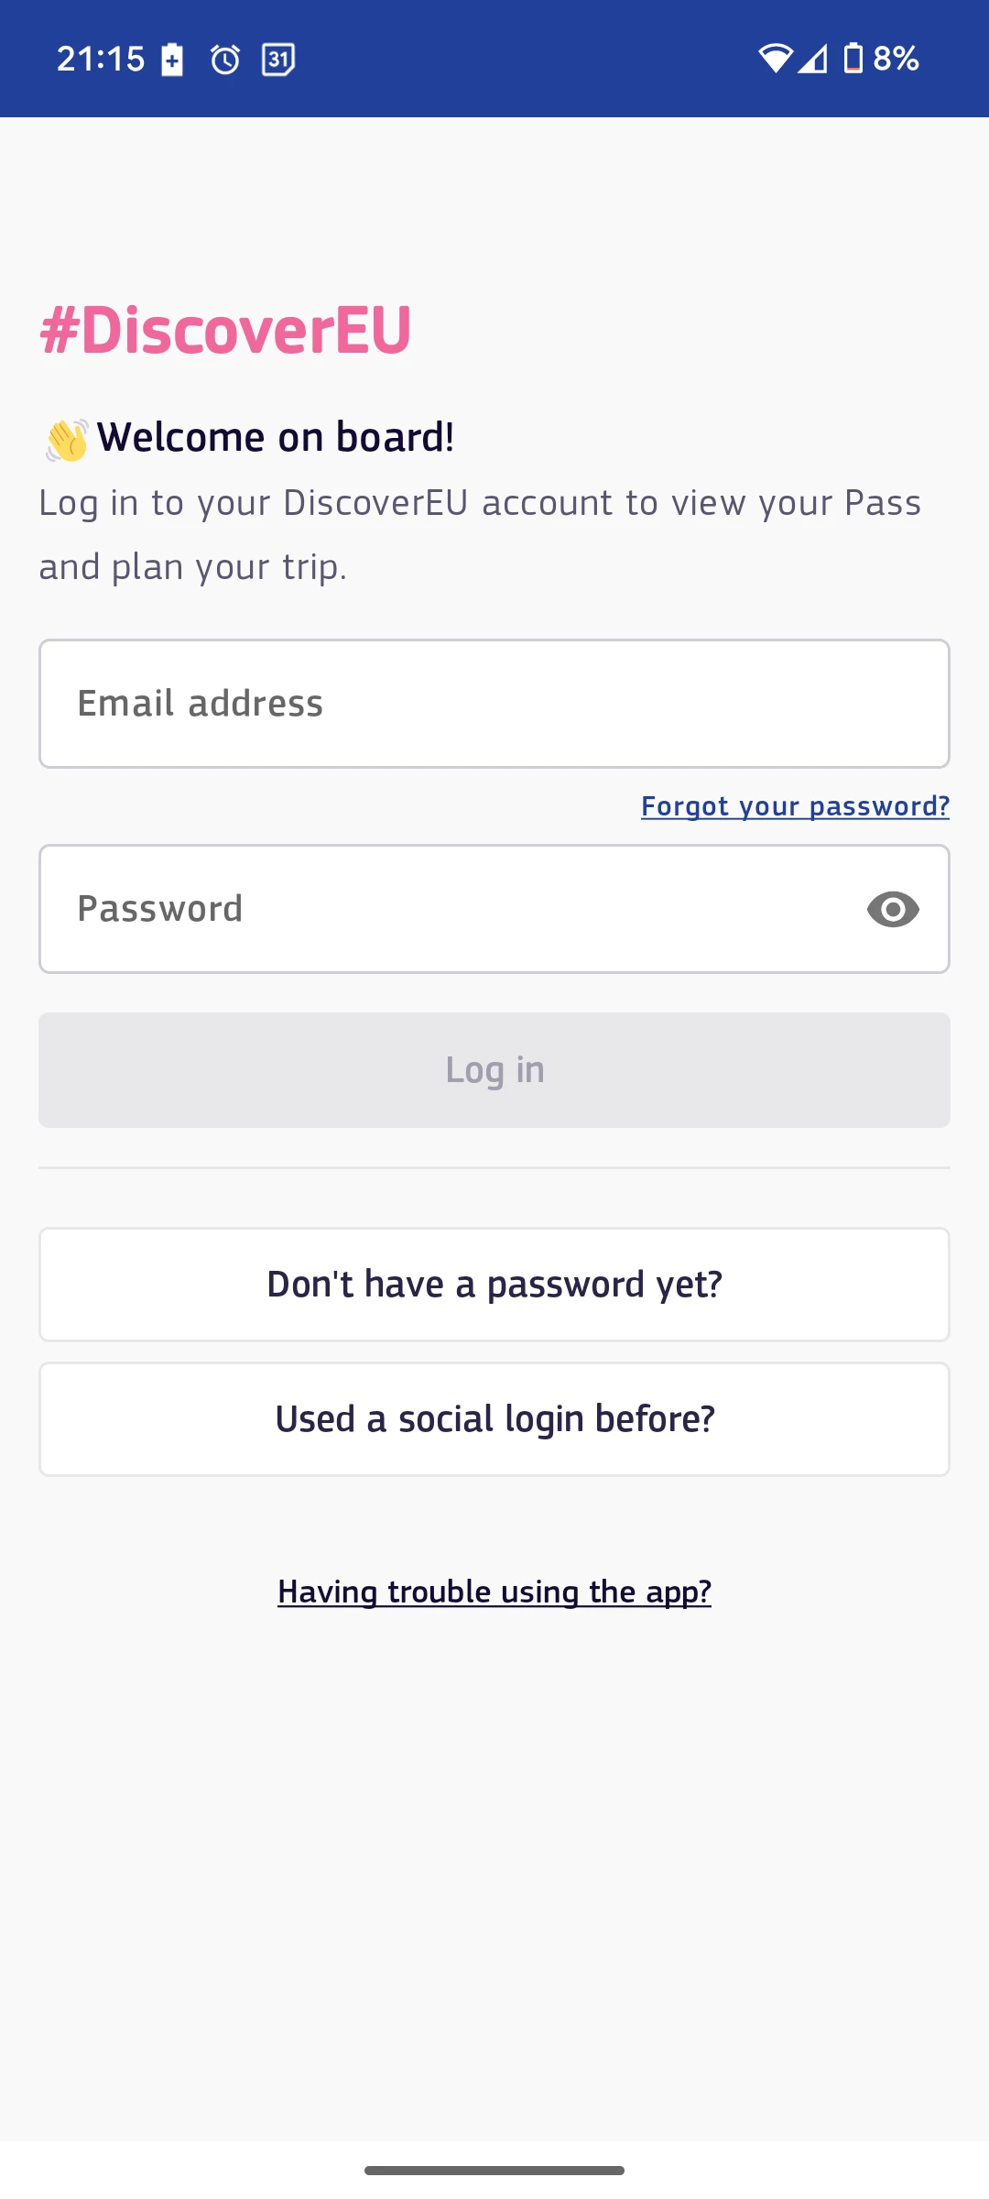Open the 'Forgot your password?' link
989x2199 pixels.
point(795,806)
